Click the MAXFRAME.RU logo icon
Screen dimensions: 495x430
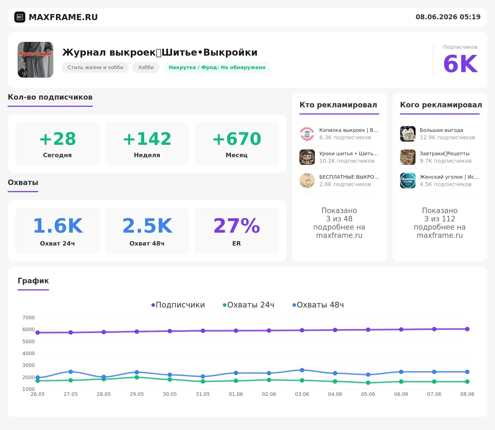pos(20,17)
